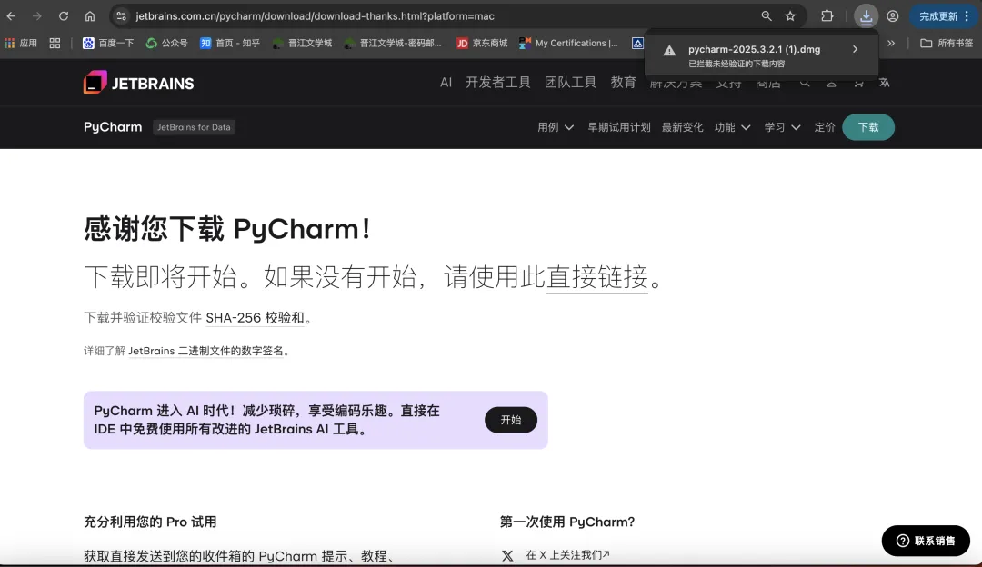Click the 直接链接 download link

[596, 276]
